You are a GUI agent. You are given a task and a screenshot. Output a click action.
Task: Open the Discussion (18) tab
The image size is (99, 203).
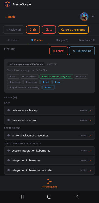[86, 40]
